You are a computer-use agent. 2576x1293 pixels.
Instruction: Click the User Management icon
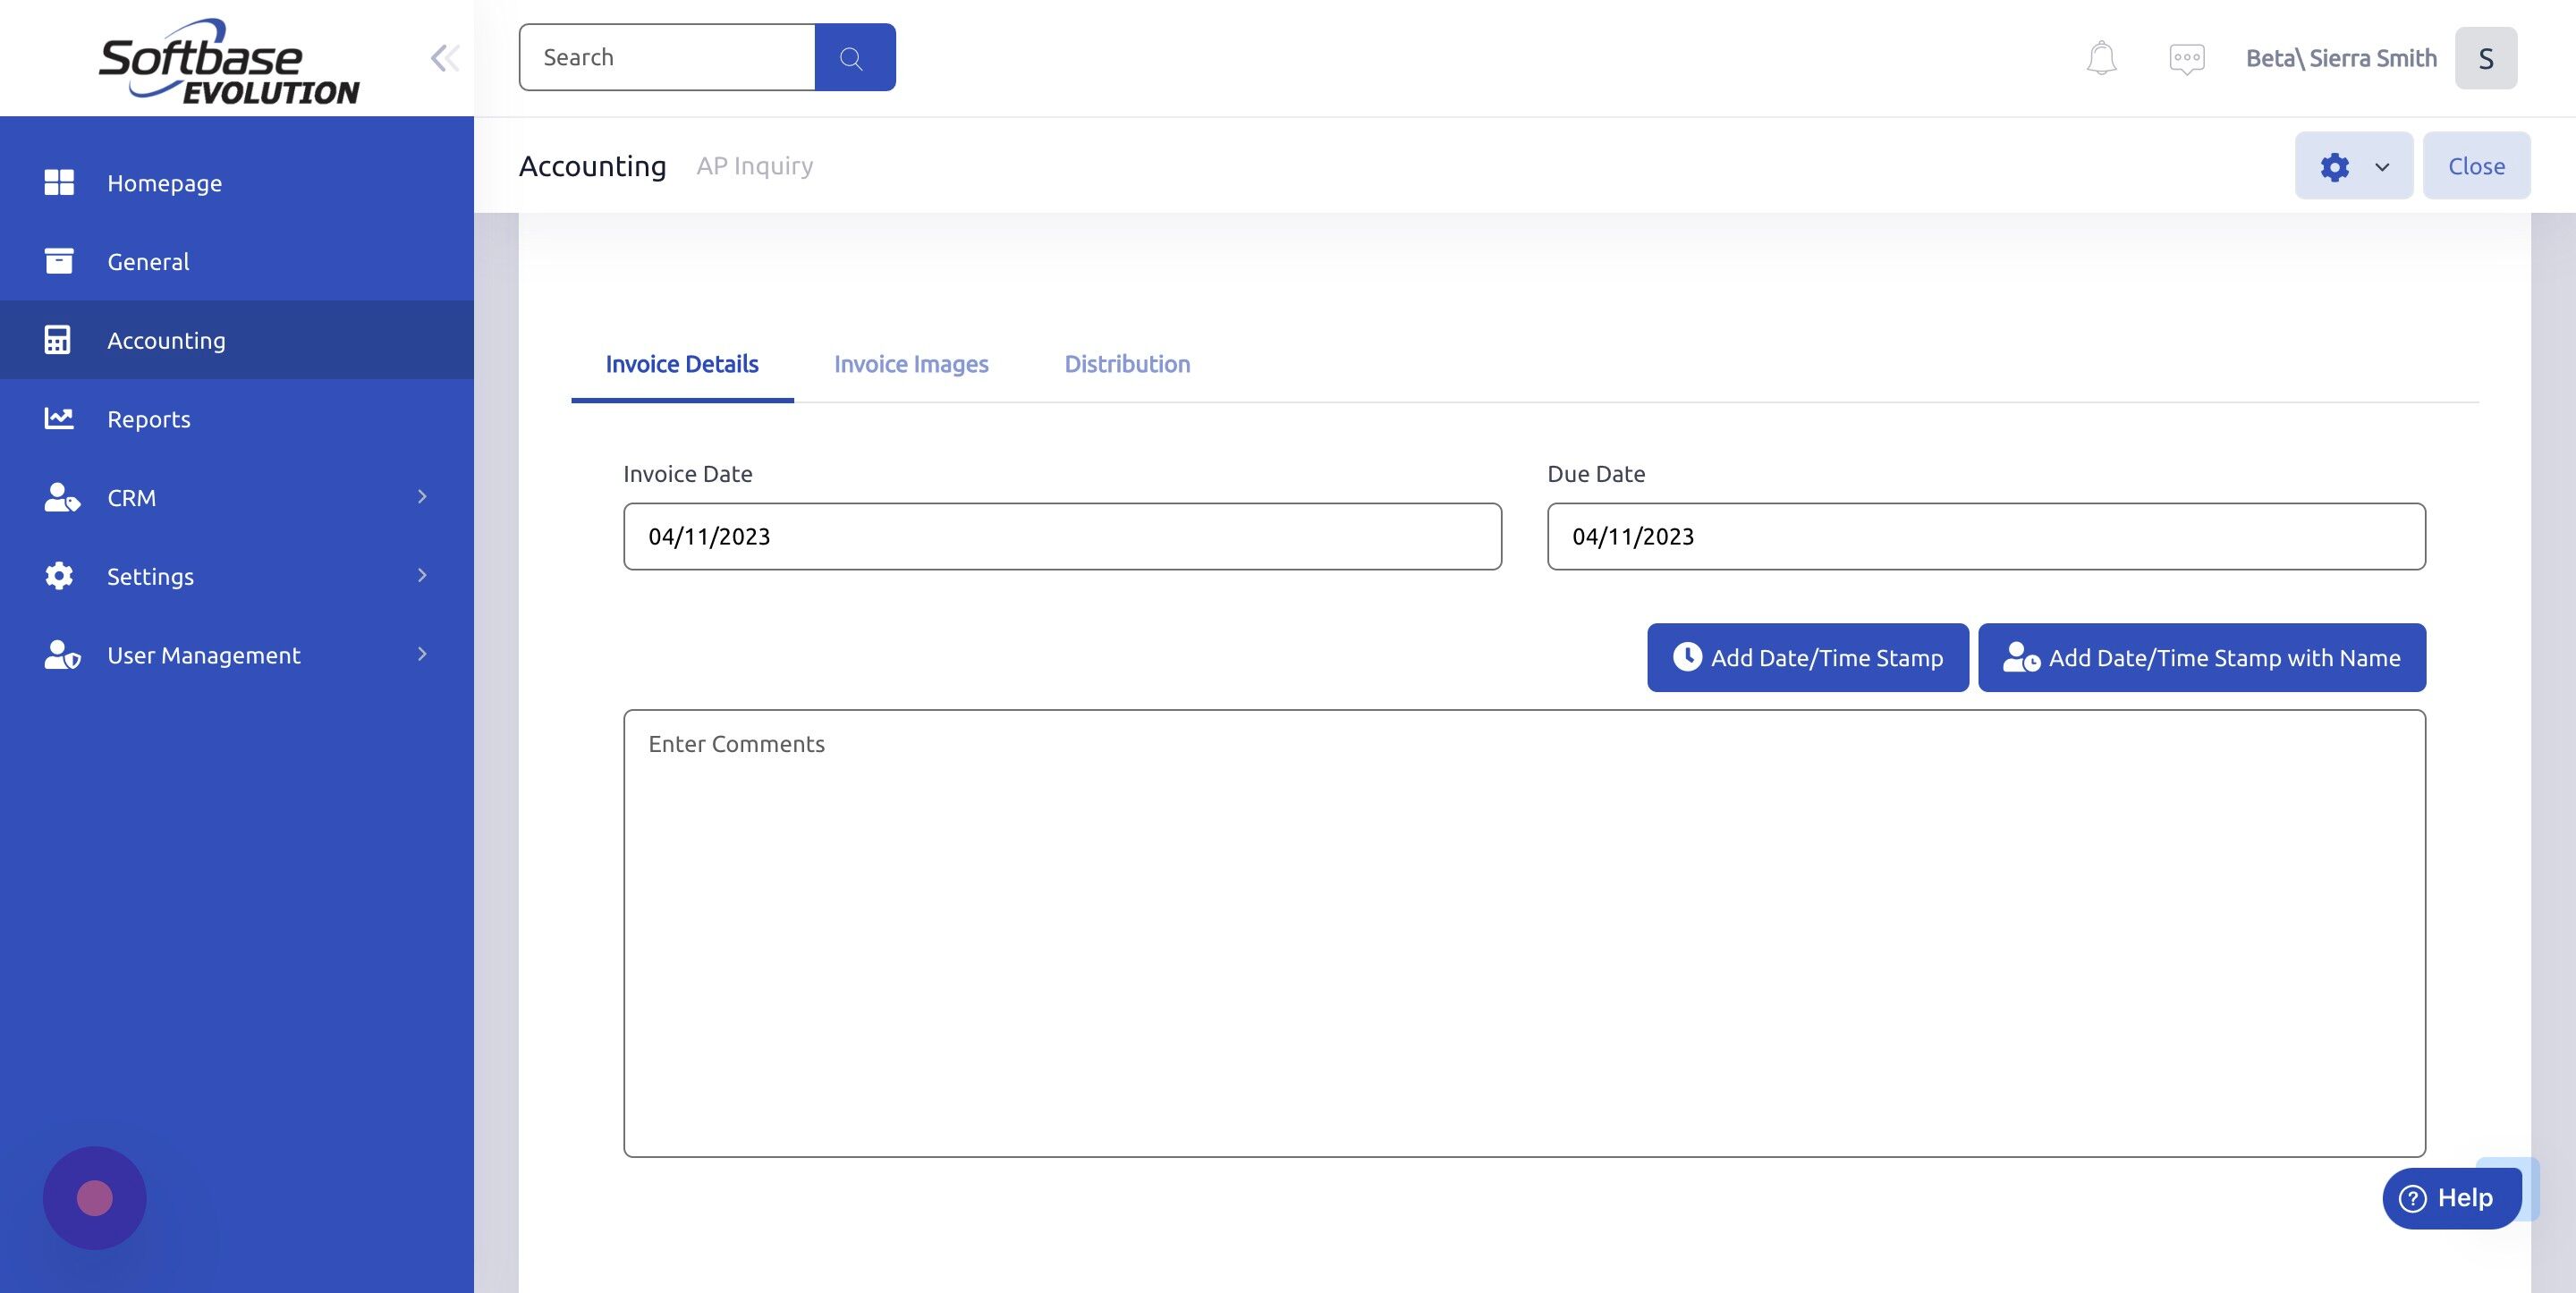pos(61,655)
